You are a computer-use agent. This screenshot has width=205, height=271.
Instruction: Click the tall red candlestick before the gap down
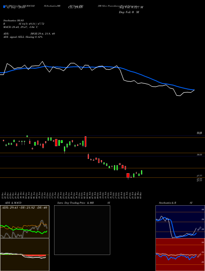pos(85,142)
